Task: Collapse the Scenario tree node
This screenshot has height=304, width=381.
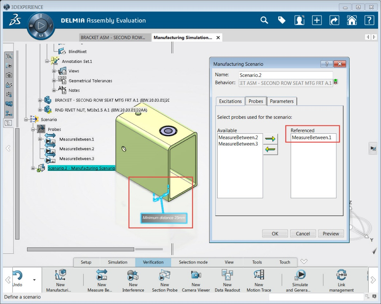Action: [26, 119]
